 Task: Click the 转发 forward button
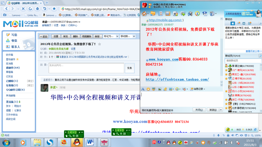pyautogui.click(x=66, y=36)
